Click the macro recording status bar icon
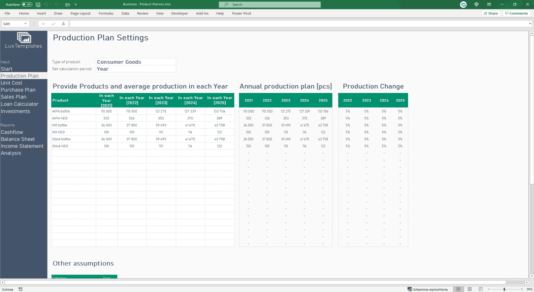 (x=21, y=289)
